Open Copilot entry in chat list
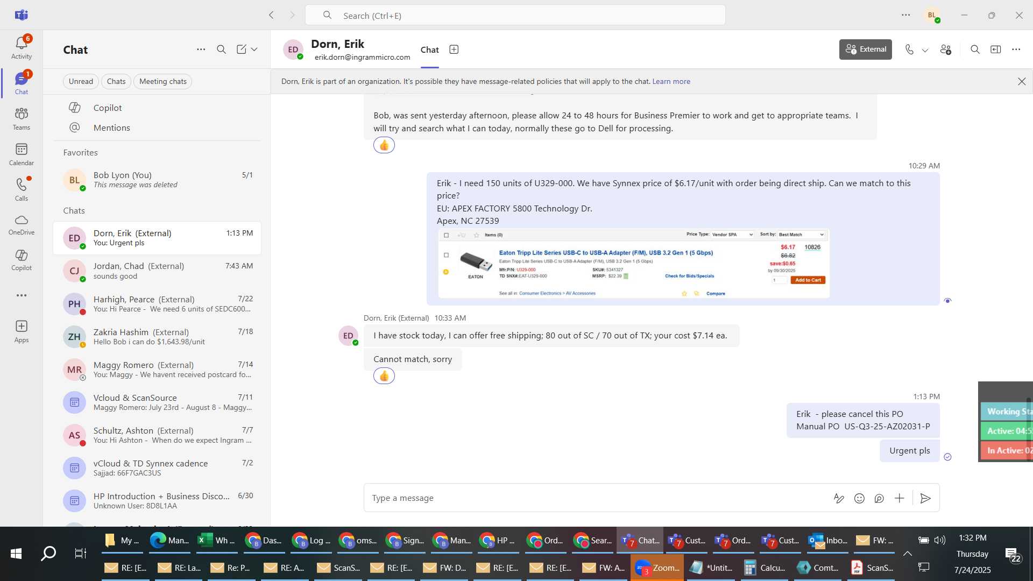Viewport: 1033px width, 581px height. coord(157,108)
